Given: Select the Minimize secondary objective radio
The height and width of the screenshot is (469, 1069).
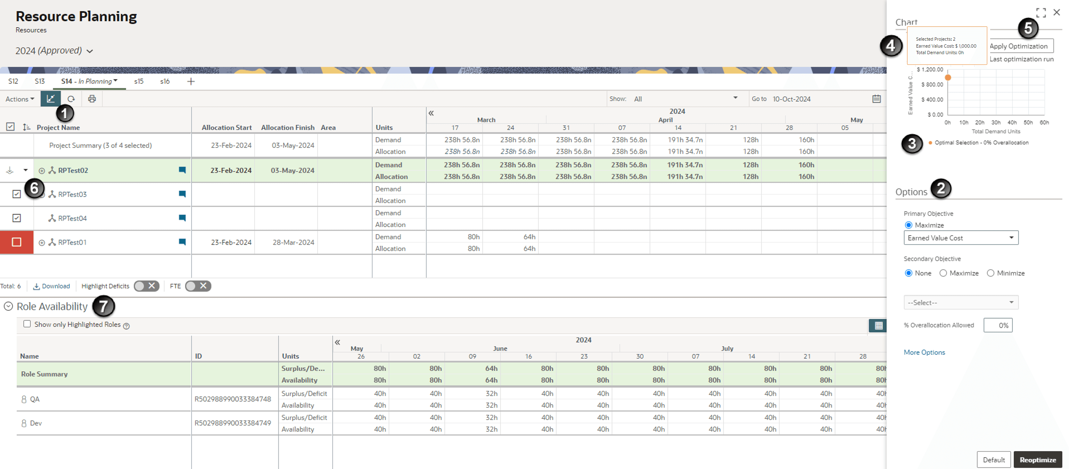Looking at the screenshot, I should coord(991,273).
